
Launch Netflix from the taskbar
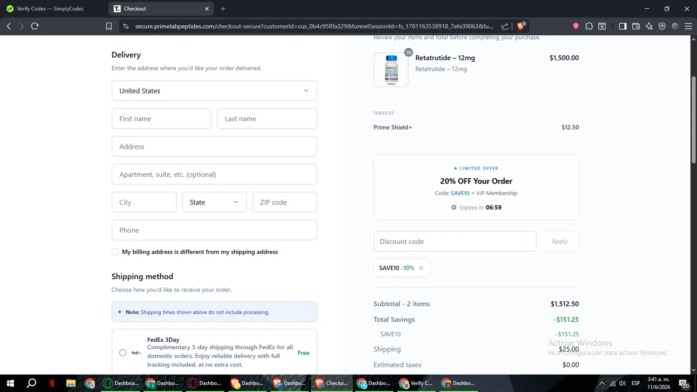(x=52, y=383)
